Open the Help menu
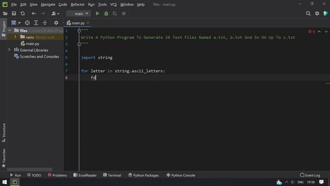The height and width of the screenshot is (186, 330). (x=141, y=5)
